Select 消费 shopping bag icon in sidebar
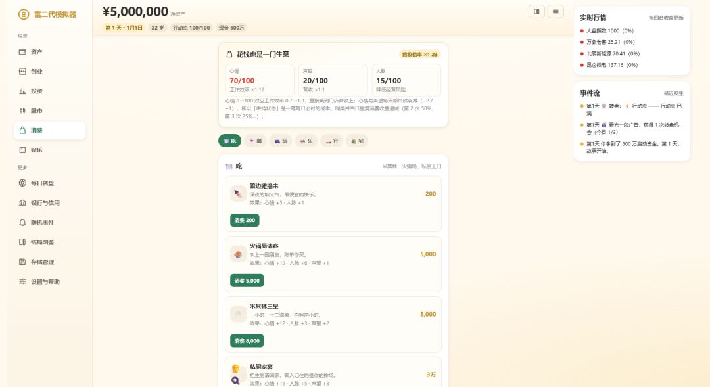Screen dimensions: 710x387 coord(22,130)
